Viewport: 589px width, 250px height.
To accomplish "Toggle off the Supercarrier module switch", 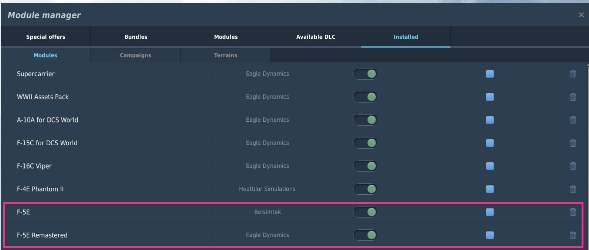I will pyautogui.click(x=365, y=74).
